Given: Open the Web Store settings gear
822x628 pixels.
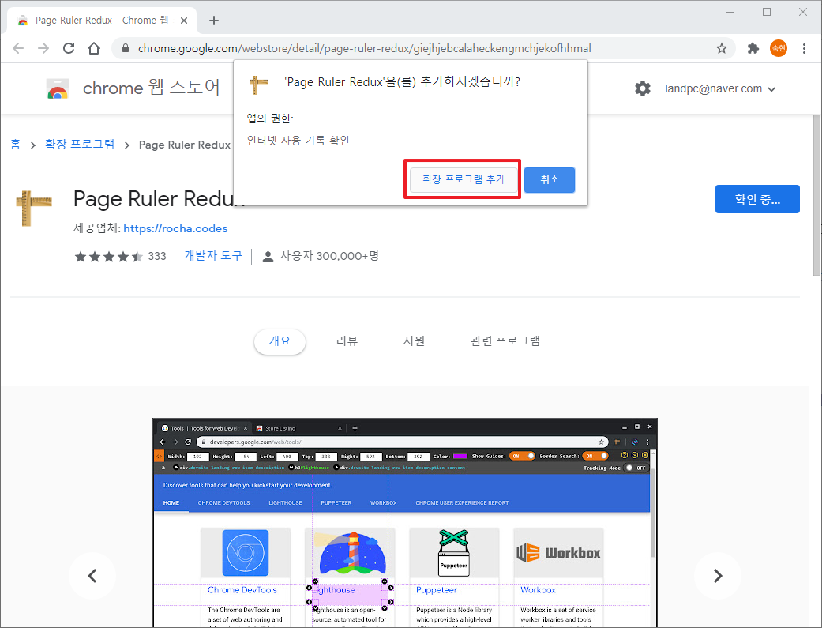Looking at the screenshot, I should pyautogui.click(x=643, y=88).
